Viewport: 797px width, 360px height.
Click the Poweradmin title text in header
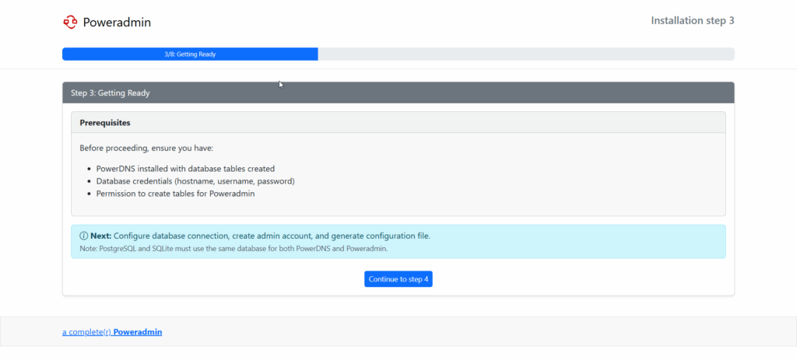coord(117,23)
